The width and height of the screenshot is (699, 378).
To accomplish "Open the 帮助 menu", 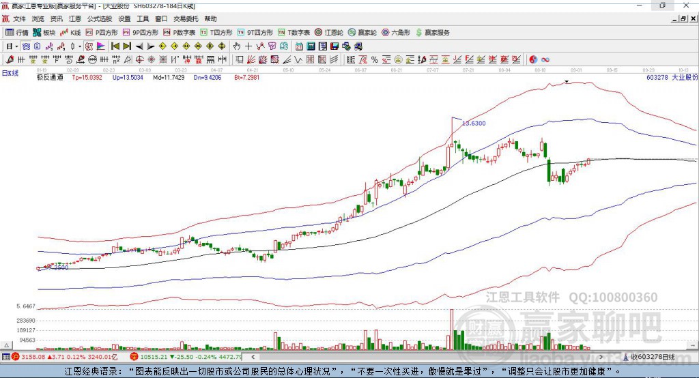I will click(210, 18).
